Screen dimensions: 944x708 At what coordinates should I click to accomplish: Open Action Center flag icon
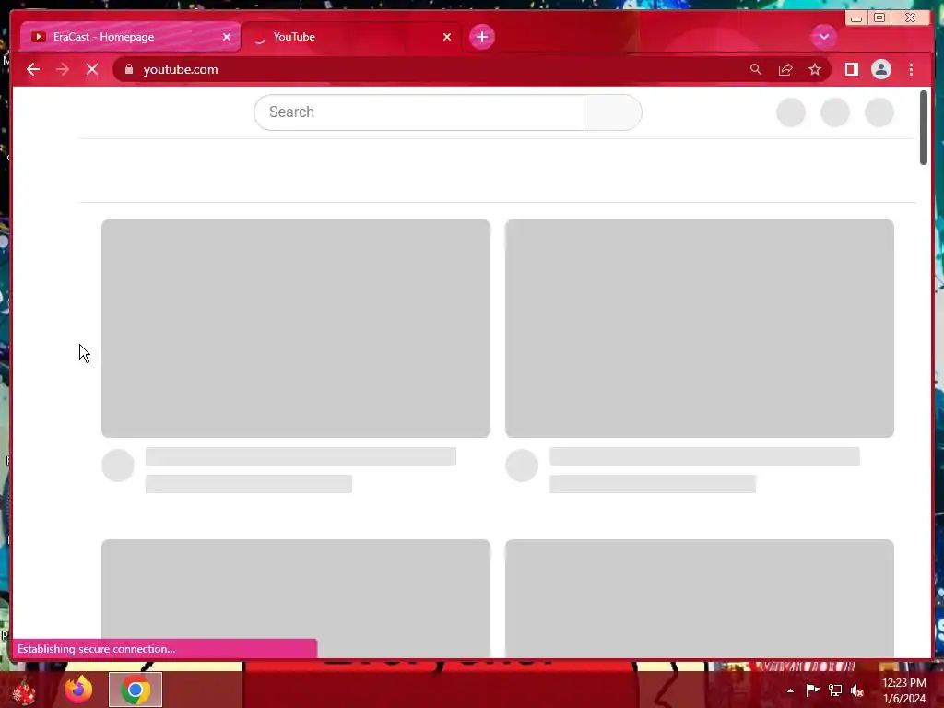pos(812,690)
